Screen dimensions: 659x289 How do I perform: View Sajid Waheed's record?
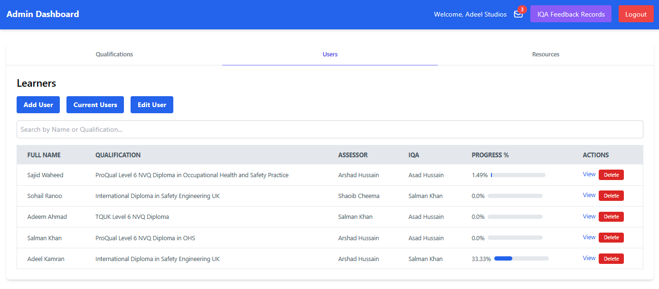coord(589,174)
